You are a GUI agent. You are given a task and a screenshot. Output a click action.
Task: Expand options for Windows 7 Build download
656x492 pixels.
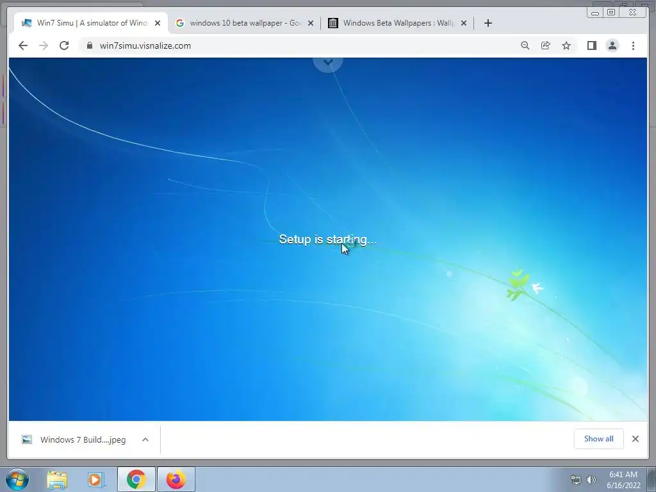click(x=145, y=439)
